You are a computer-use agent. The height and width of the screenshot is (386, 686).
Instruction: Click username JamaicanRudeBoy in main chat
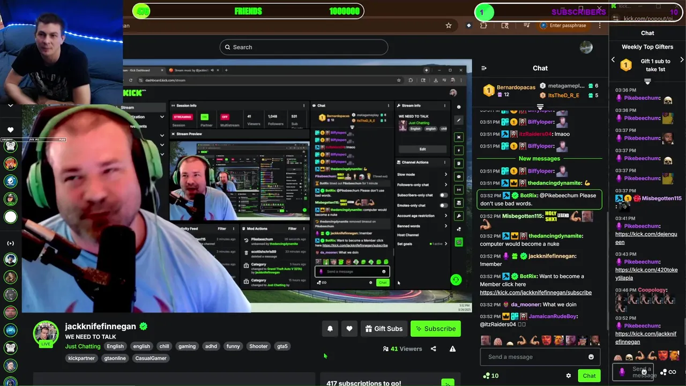[x=552, y=316]
